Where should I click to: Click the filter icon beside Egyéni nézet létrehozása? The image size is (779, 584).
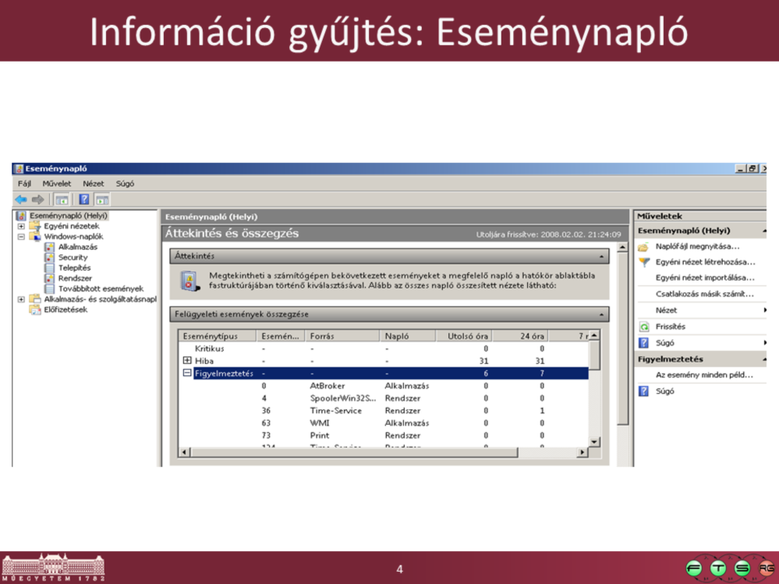click(x=644, y=262)
